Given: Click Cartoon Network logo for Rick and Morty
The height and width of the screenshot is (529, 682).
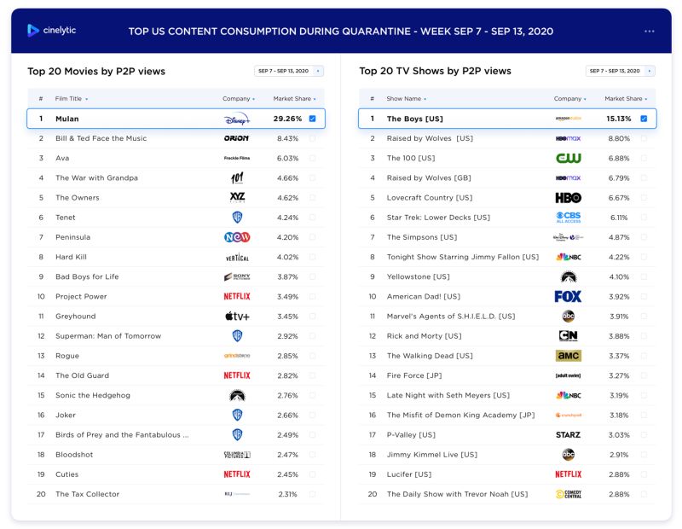Looking at the screenshot, I should click(569, 335).
